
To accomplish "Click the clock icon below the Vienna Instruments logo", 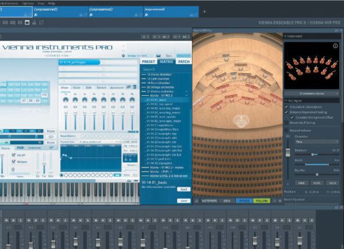I will 124,55.
